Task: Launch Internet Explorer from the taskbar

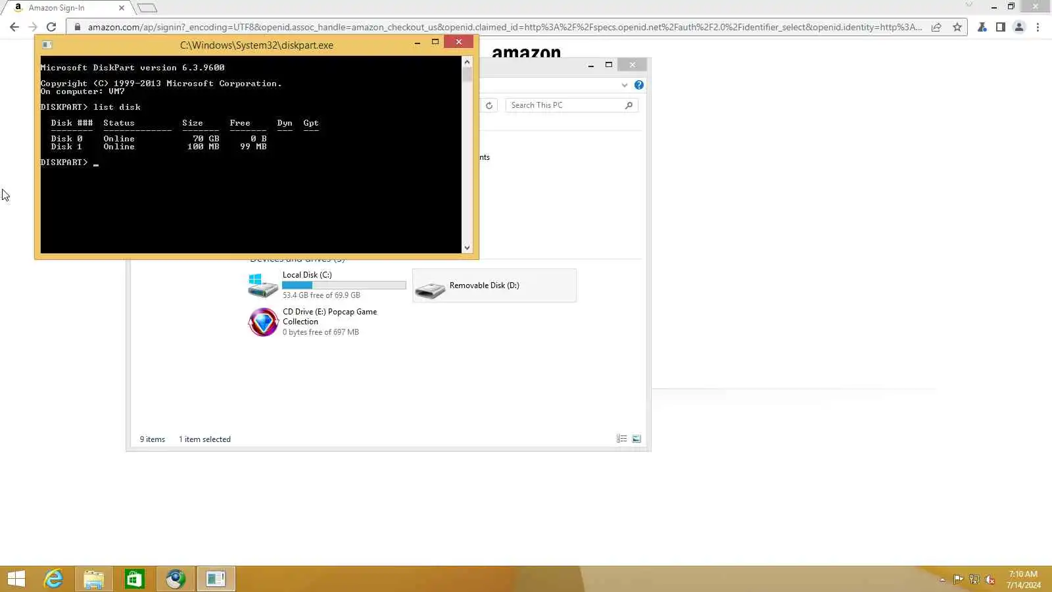Action: click(53, 579)
